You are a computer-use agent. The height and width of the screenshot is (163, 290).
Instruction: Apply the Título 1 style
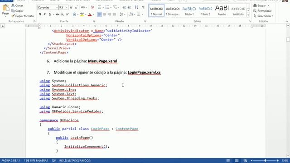pyautogui.click(x=189, y=11)
